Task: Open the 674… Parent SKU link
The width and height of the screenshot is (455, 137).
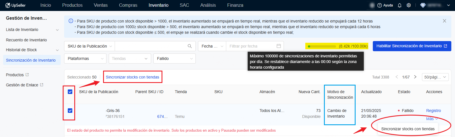Action: [x=162, y=116]
